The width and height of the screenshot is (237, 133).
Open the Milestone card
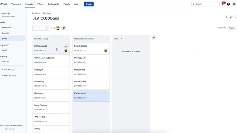[x=51, y=72]
